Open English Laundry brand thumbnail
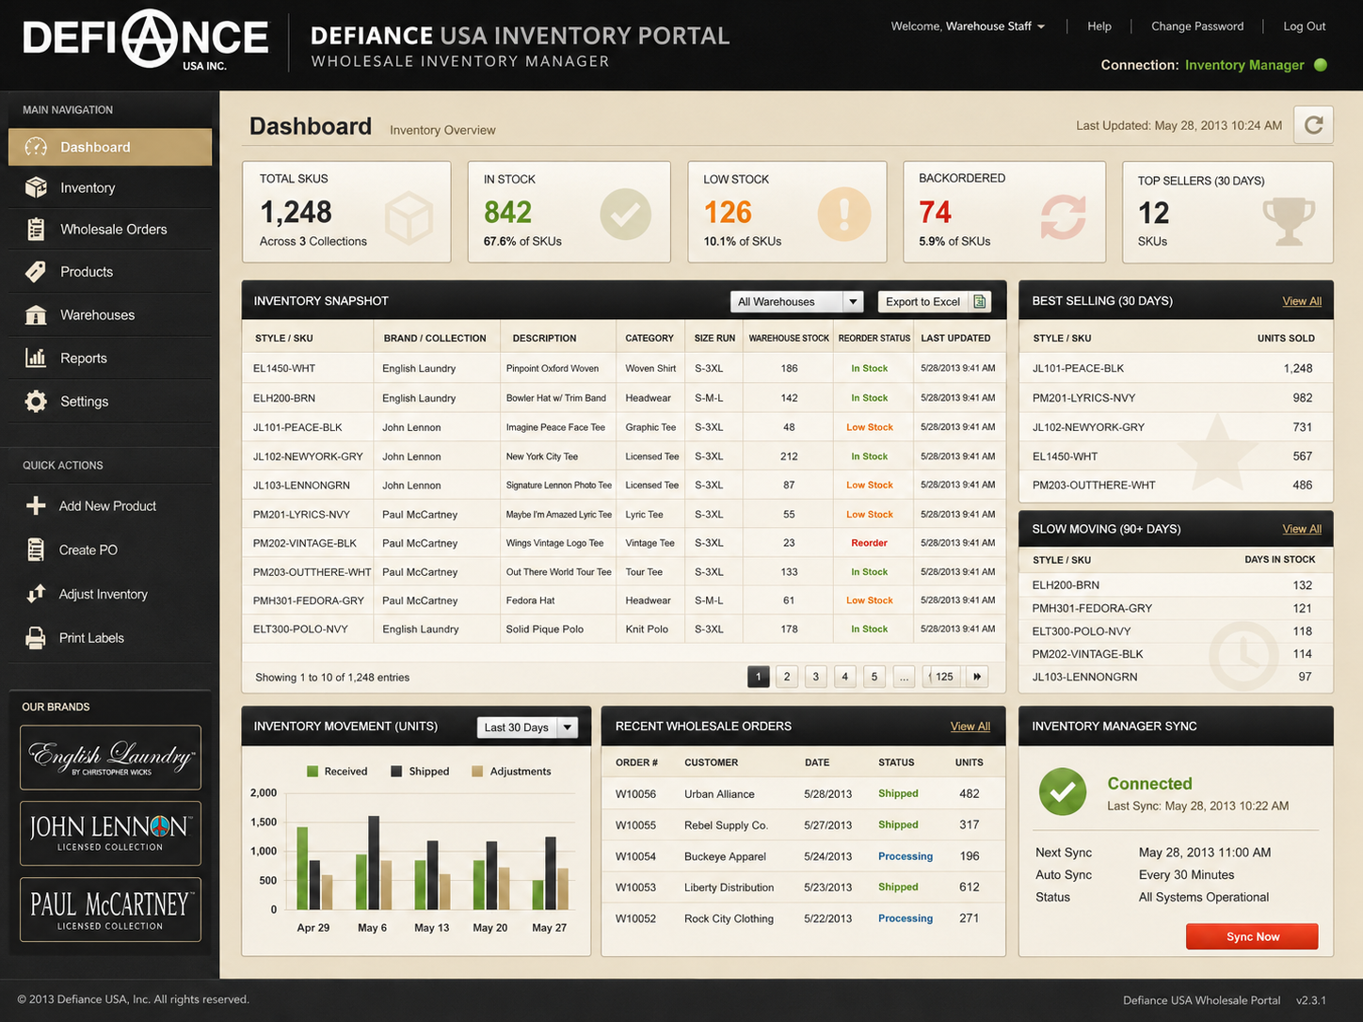The width and height of the screenshot is (1363, 1022). coord(110,758)
